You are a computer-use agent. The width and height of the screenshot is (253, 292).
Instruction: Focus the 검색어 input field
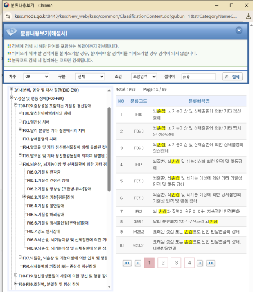pyautogui.click(x=198, y=77)
